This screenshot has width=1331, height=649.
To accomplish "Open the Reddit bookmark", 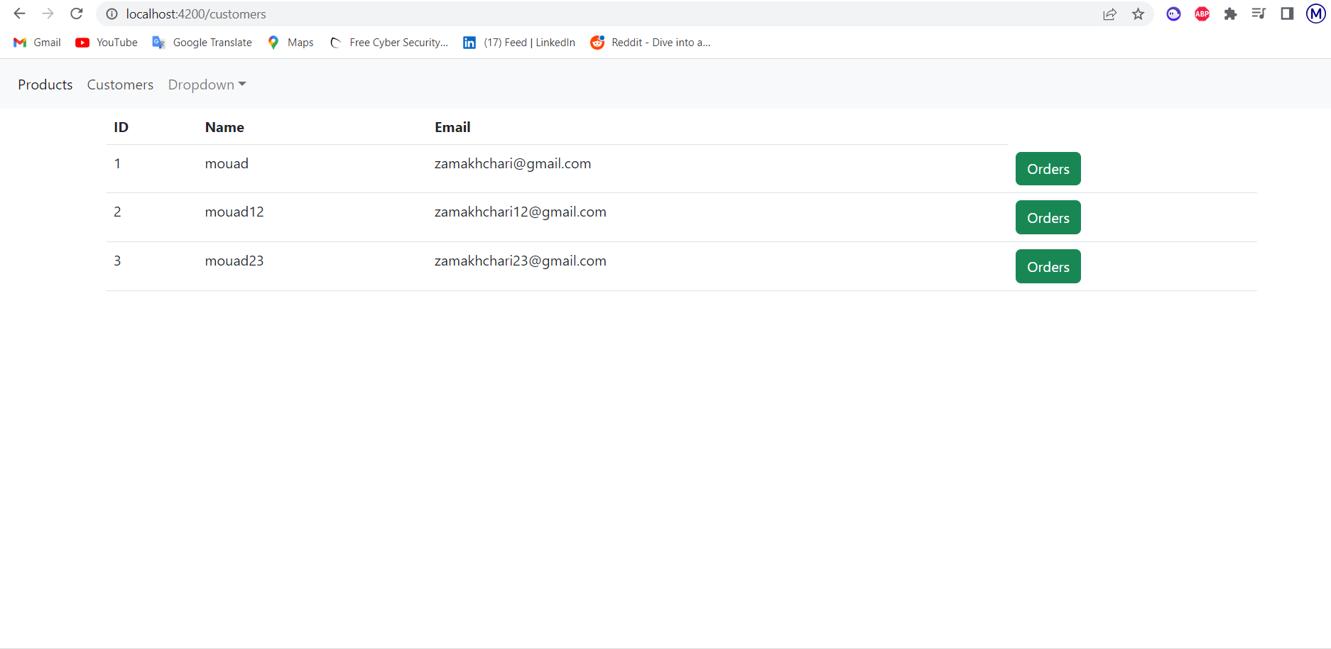I will (x=649, y=42).
